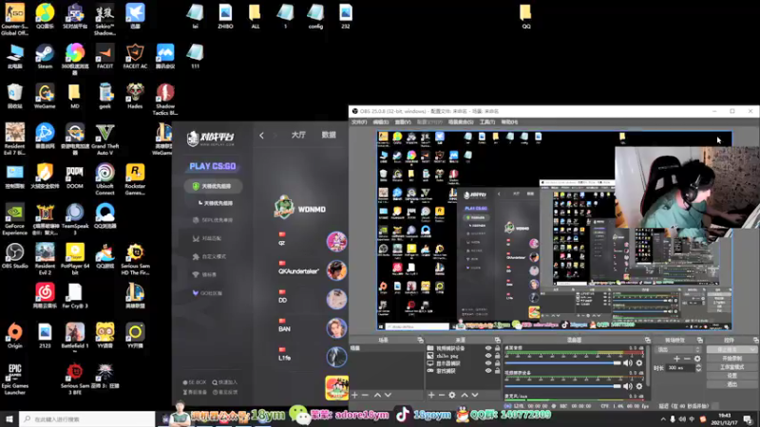Screen dimensions: 760x427
Task: Mute the second mixer channel speaker icon
Action: pyautogui.click(x=628, y=386)
